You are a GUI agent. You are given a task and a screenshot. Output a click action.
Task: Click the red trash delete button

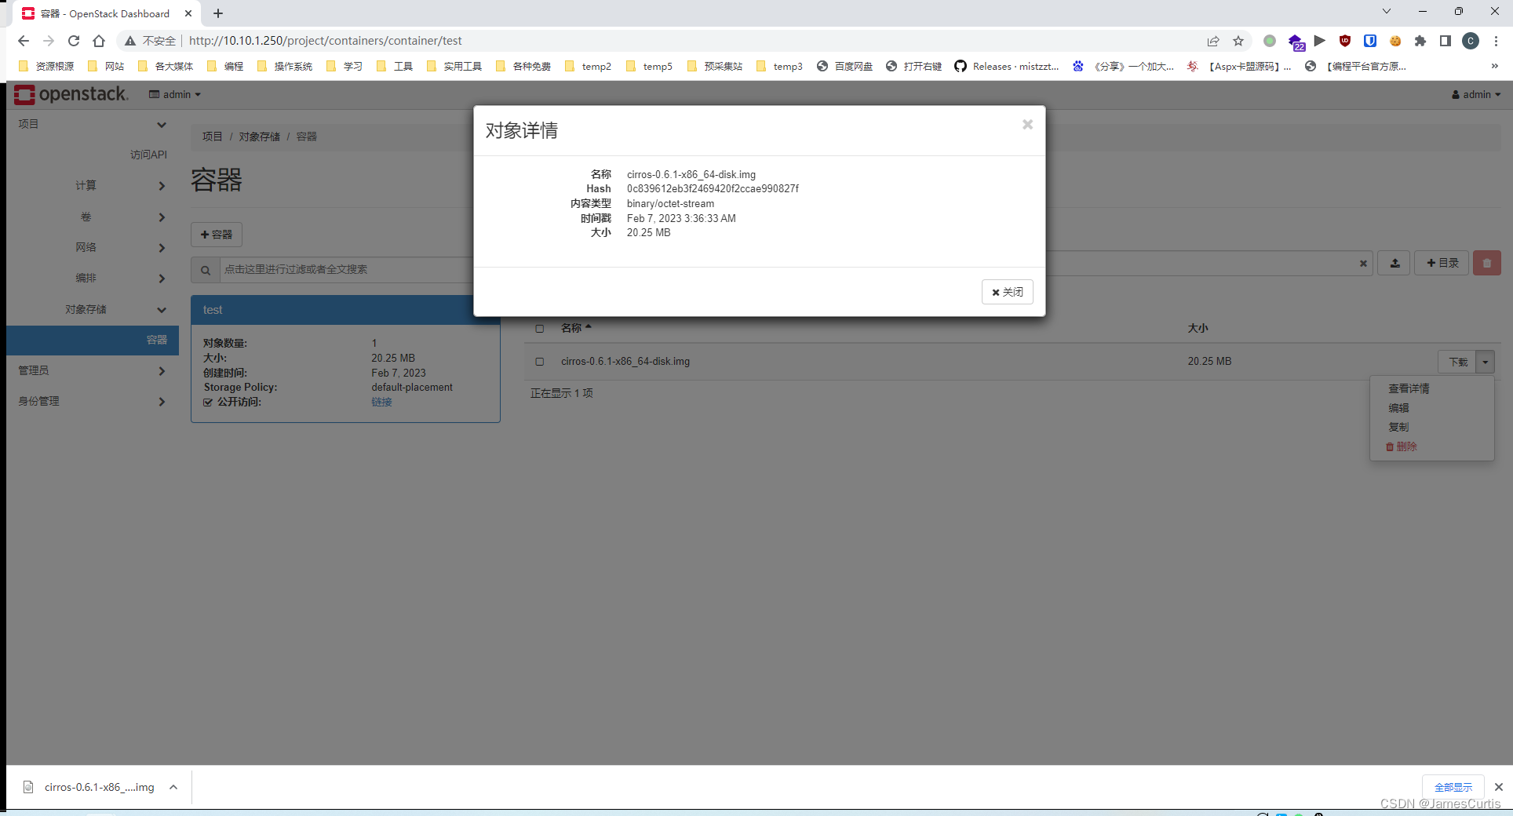point(1486,263)
